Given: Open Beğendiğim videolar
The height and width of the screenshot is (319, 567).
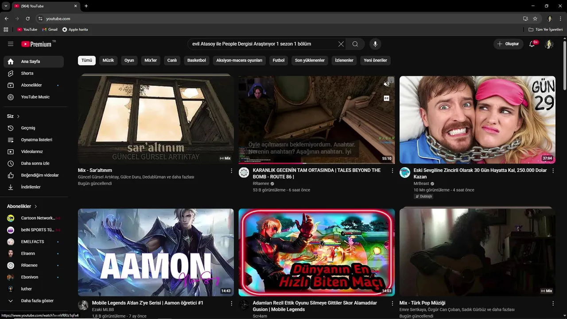Looking at the screenshot, I should coord(34,175).
